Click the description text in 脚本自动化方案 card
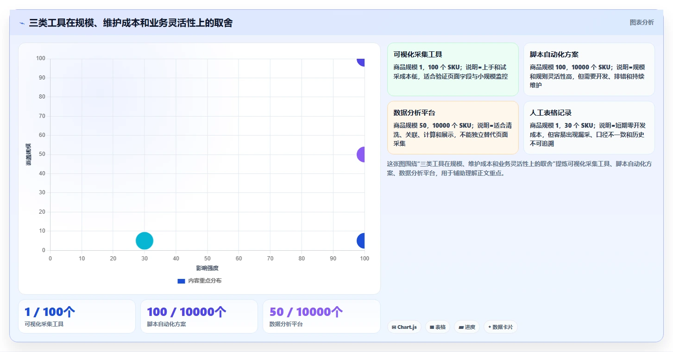This screenshot has width=673, height=352. 587,76
